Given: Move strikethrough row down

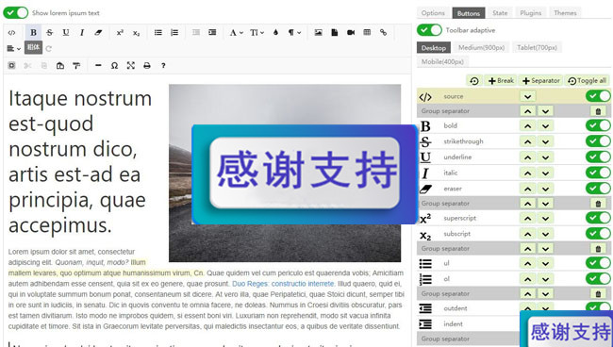Looking at the screenshot, I should (545, 141).
